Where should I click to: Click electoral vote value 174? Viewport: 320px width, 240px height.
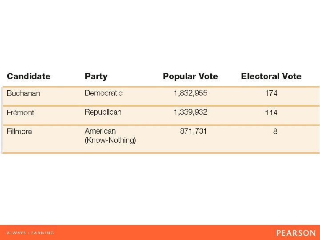pos(271,93)
